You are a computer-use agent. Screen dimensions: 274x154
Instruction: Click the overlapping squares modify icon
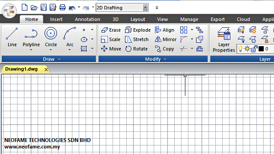pos(200,39)
